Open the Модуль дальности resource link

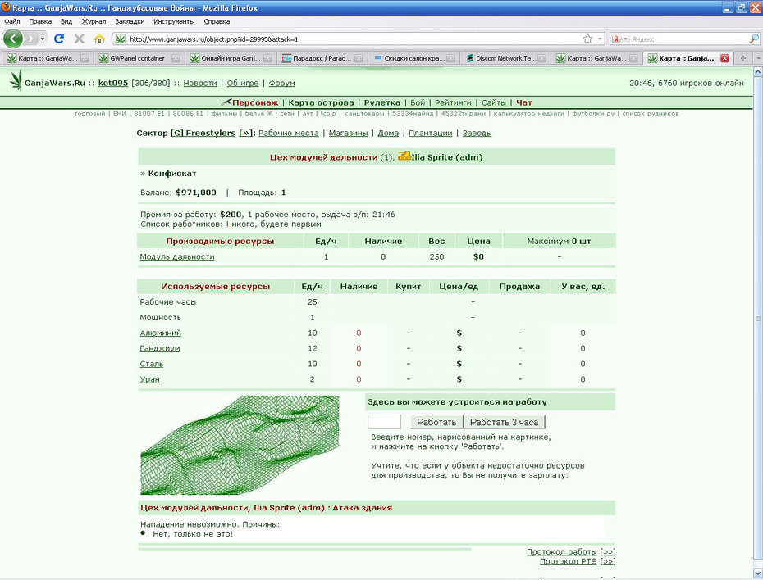[177, 256]
